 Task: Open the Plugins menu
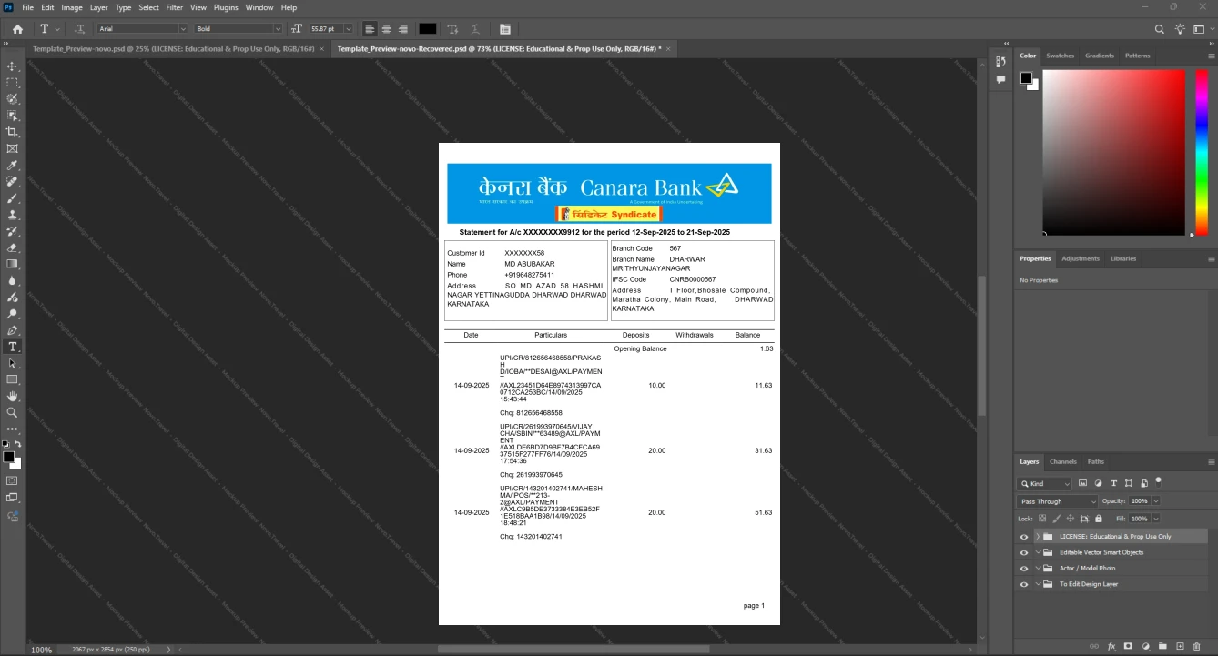pos(226,7)
